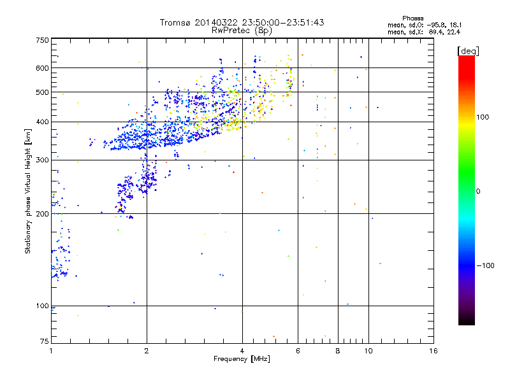Click the colorbar tick label '0'

point(478,192)
